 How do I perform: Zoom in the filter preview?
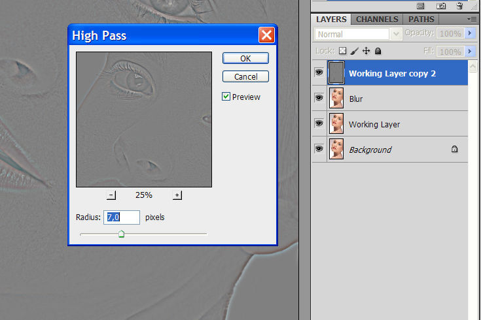click(177, 195)
